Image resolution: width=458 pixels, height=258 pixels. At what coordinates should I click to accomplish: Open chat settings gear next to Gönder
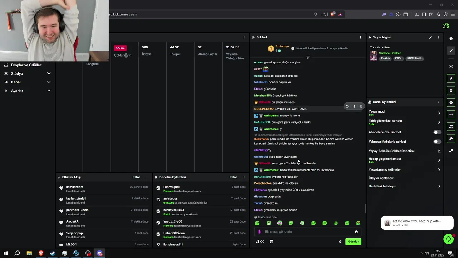[340, 242]
